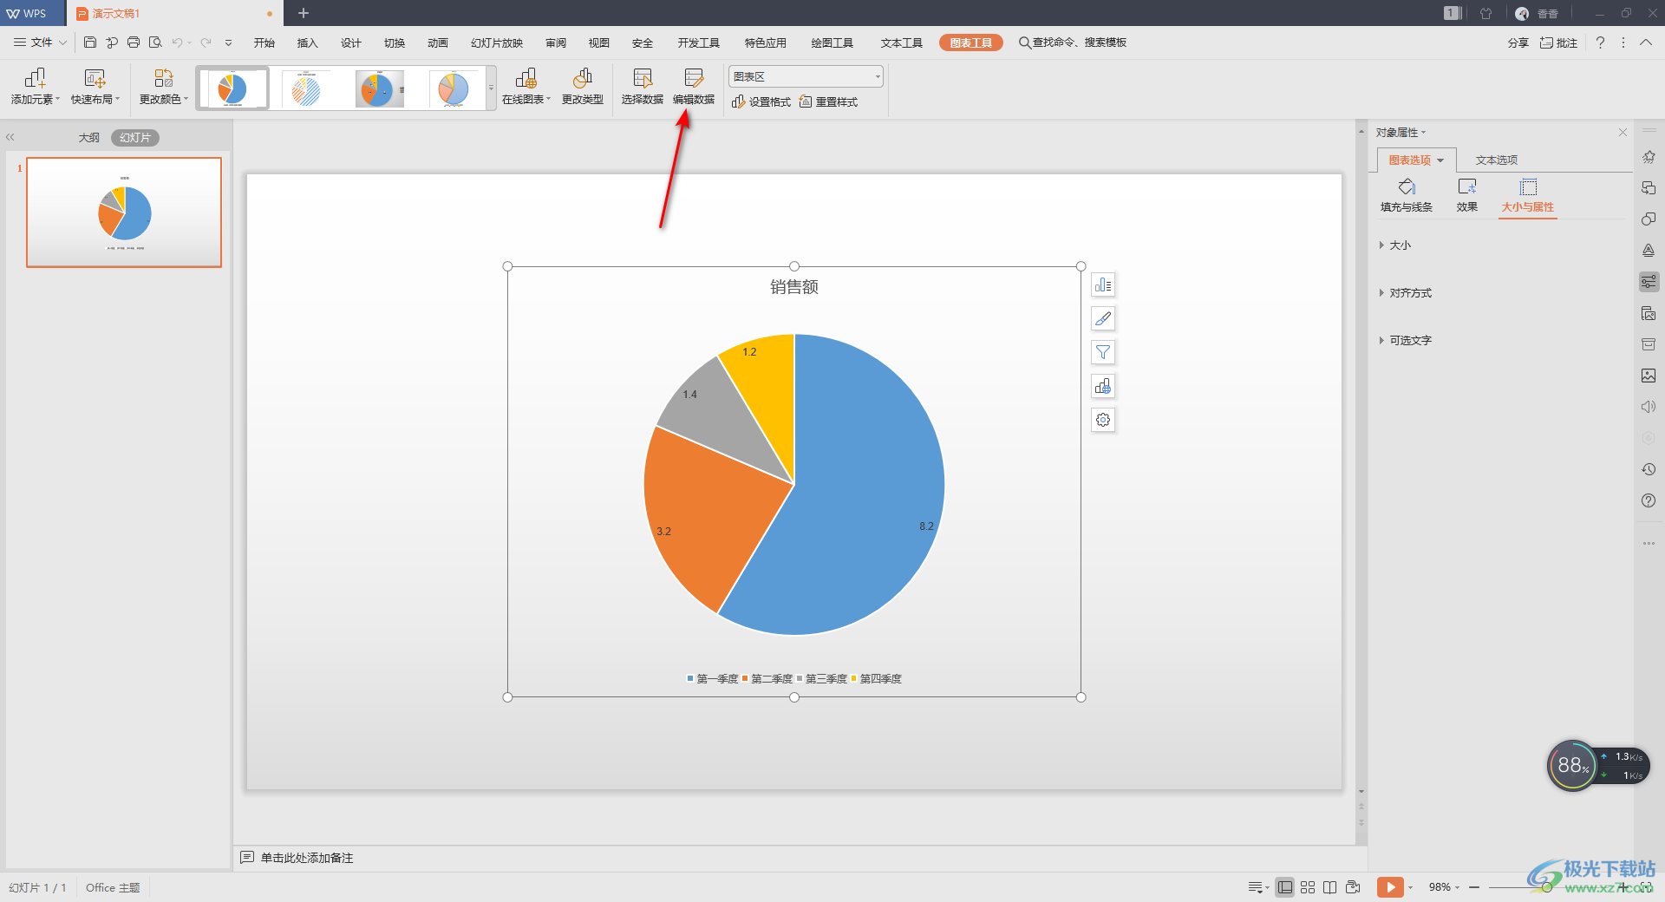This screenshot has width=1665, height=902.
Task: Open the 添加元素 (Add Element) menu
Action: pos(36,88)
